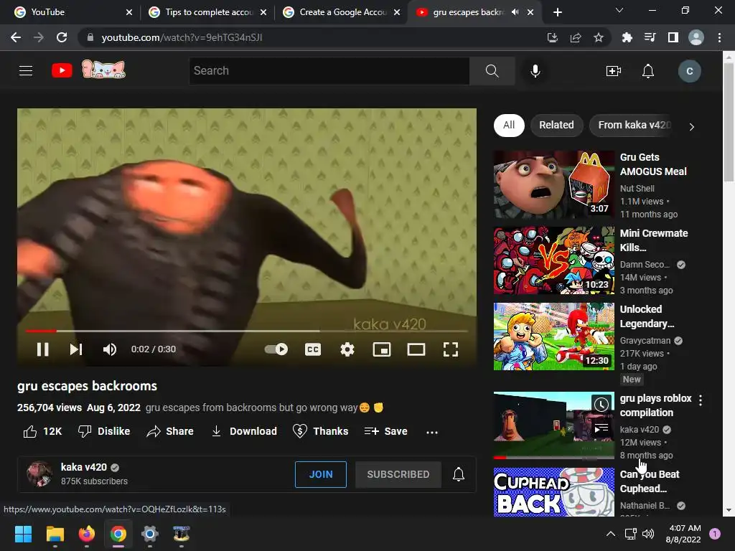Toggle closed captions CC button
The image size is (735, 551).
(x=313, y=349)
